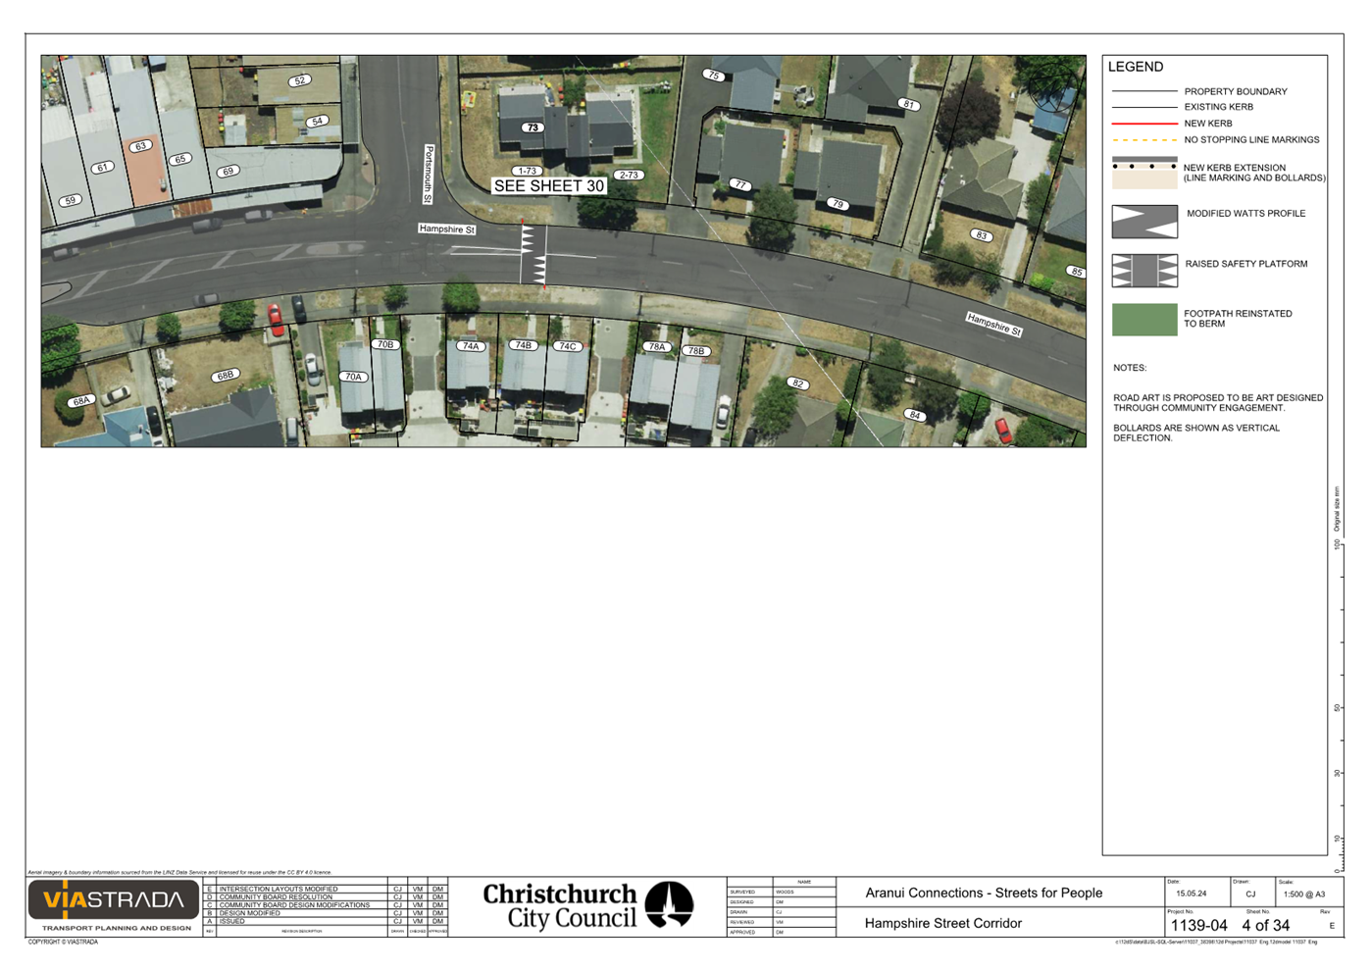Click the 'SEE SHEET 30' label
Image resolution: width=1371 pixels, height=970 pixels.
549,185
